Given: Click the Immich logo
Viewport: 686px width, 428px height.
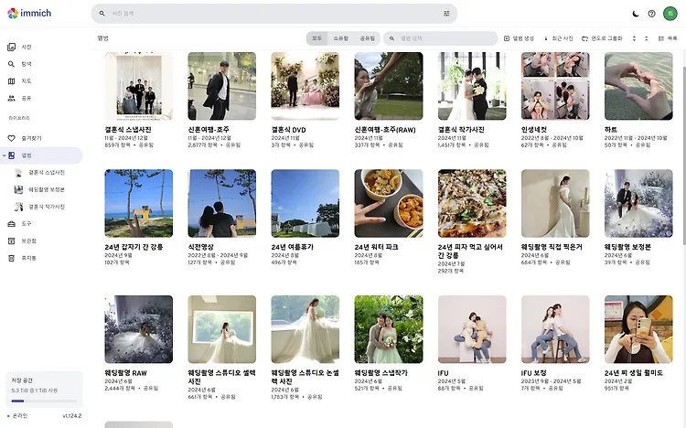Looking at the screenshot, I should 27,13.
